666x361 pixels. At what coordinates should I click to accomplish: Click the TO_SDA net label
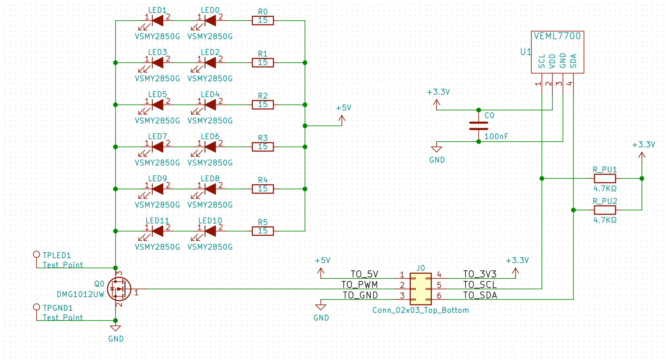tap(480, 295)
